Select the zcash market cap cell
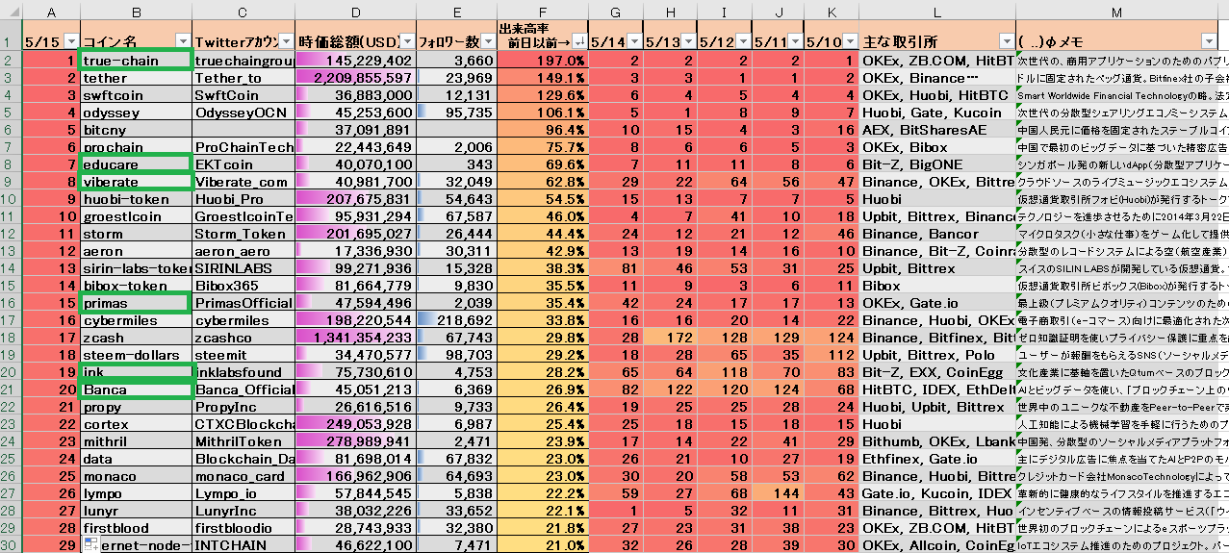 [x=356, y=339]
